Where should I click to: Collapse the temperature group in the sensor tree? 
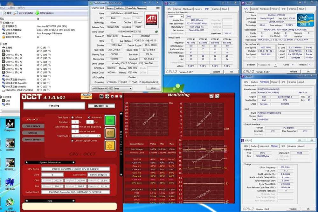[x=1, y=44]
